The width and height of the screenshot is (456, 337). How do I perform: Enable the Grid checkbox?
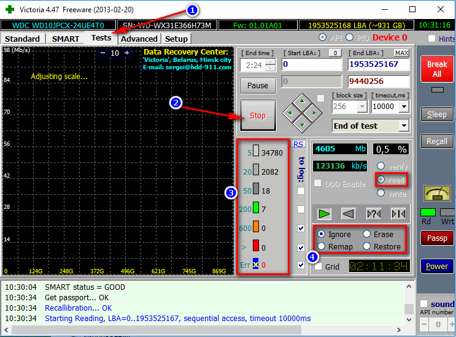pyautogui.click(x=319, y=267)
